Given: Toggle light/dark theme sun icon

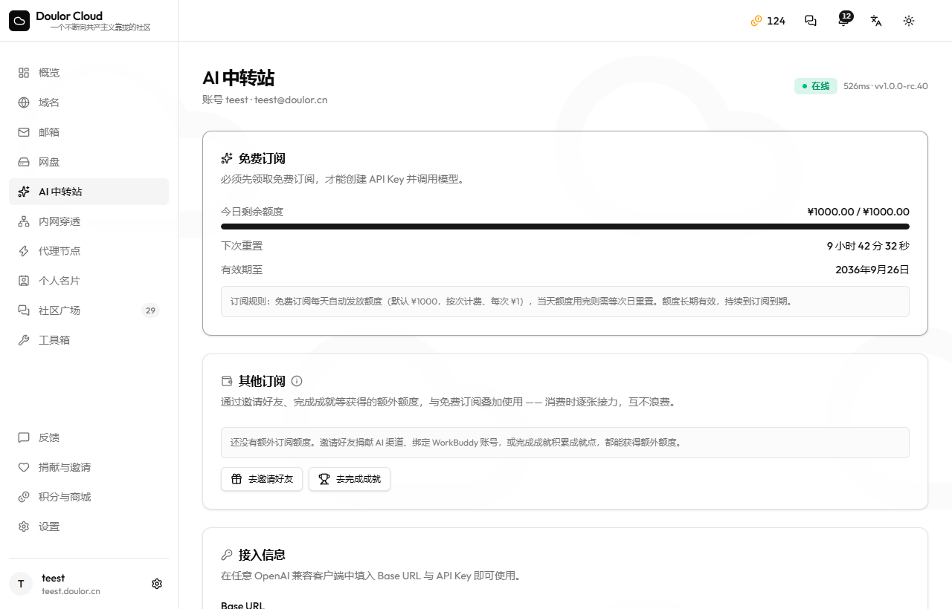Looking at the screenshot, I should 909,21.
